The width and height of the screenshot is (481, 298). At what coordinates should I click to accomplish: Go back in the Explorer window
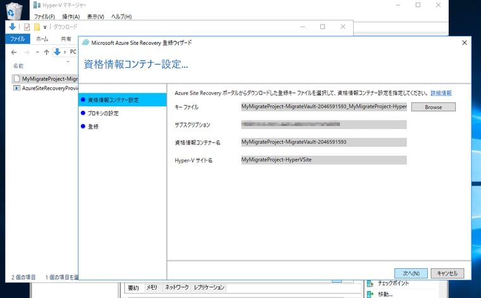[x=14, y=53]
